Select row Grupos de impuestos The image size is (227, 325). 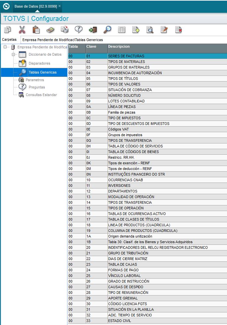coord(148,135)
